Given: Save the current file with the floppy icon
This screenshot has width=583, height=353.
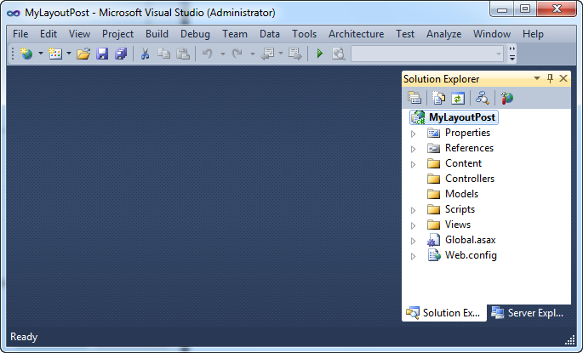Looking at the screenshot, I should click(102, 54).
